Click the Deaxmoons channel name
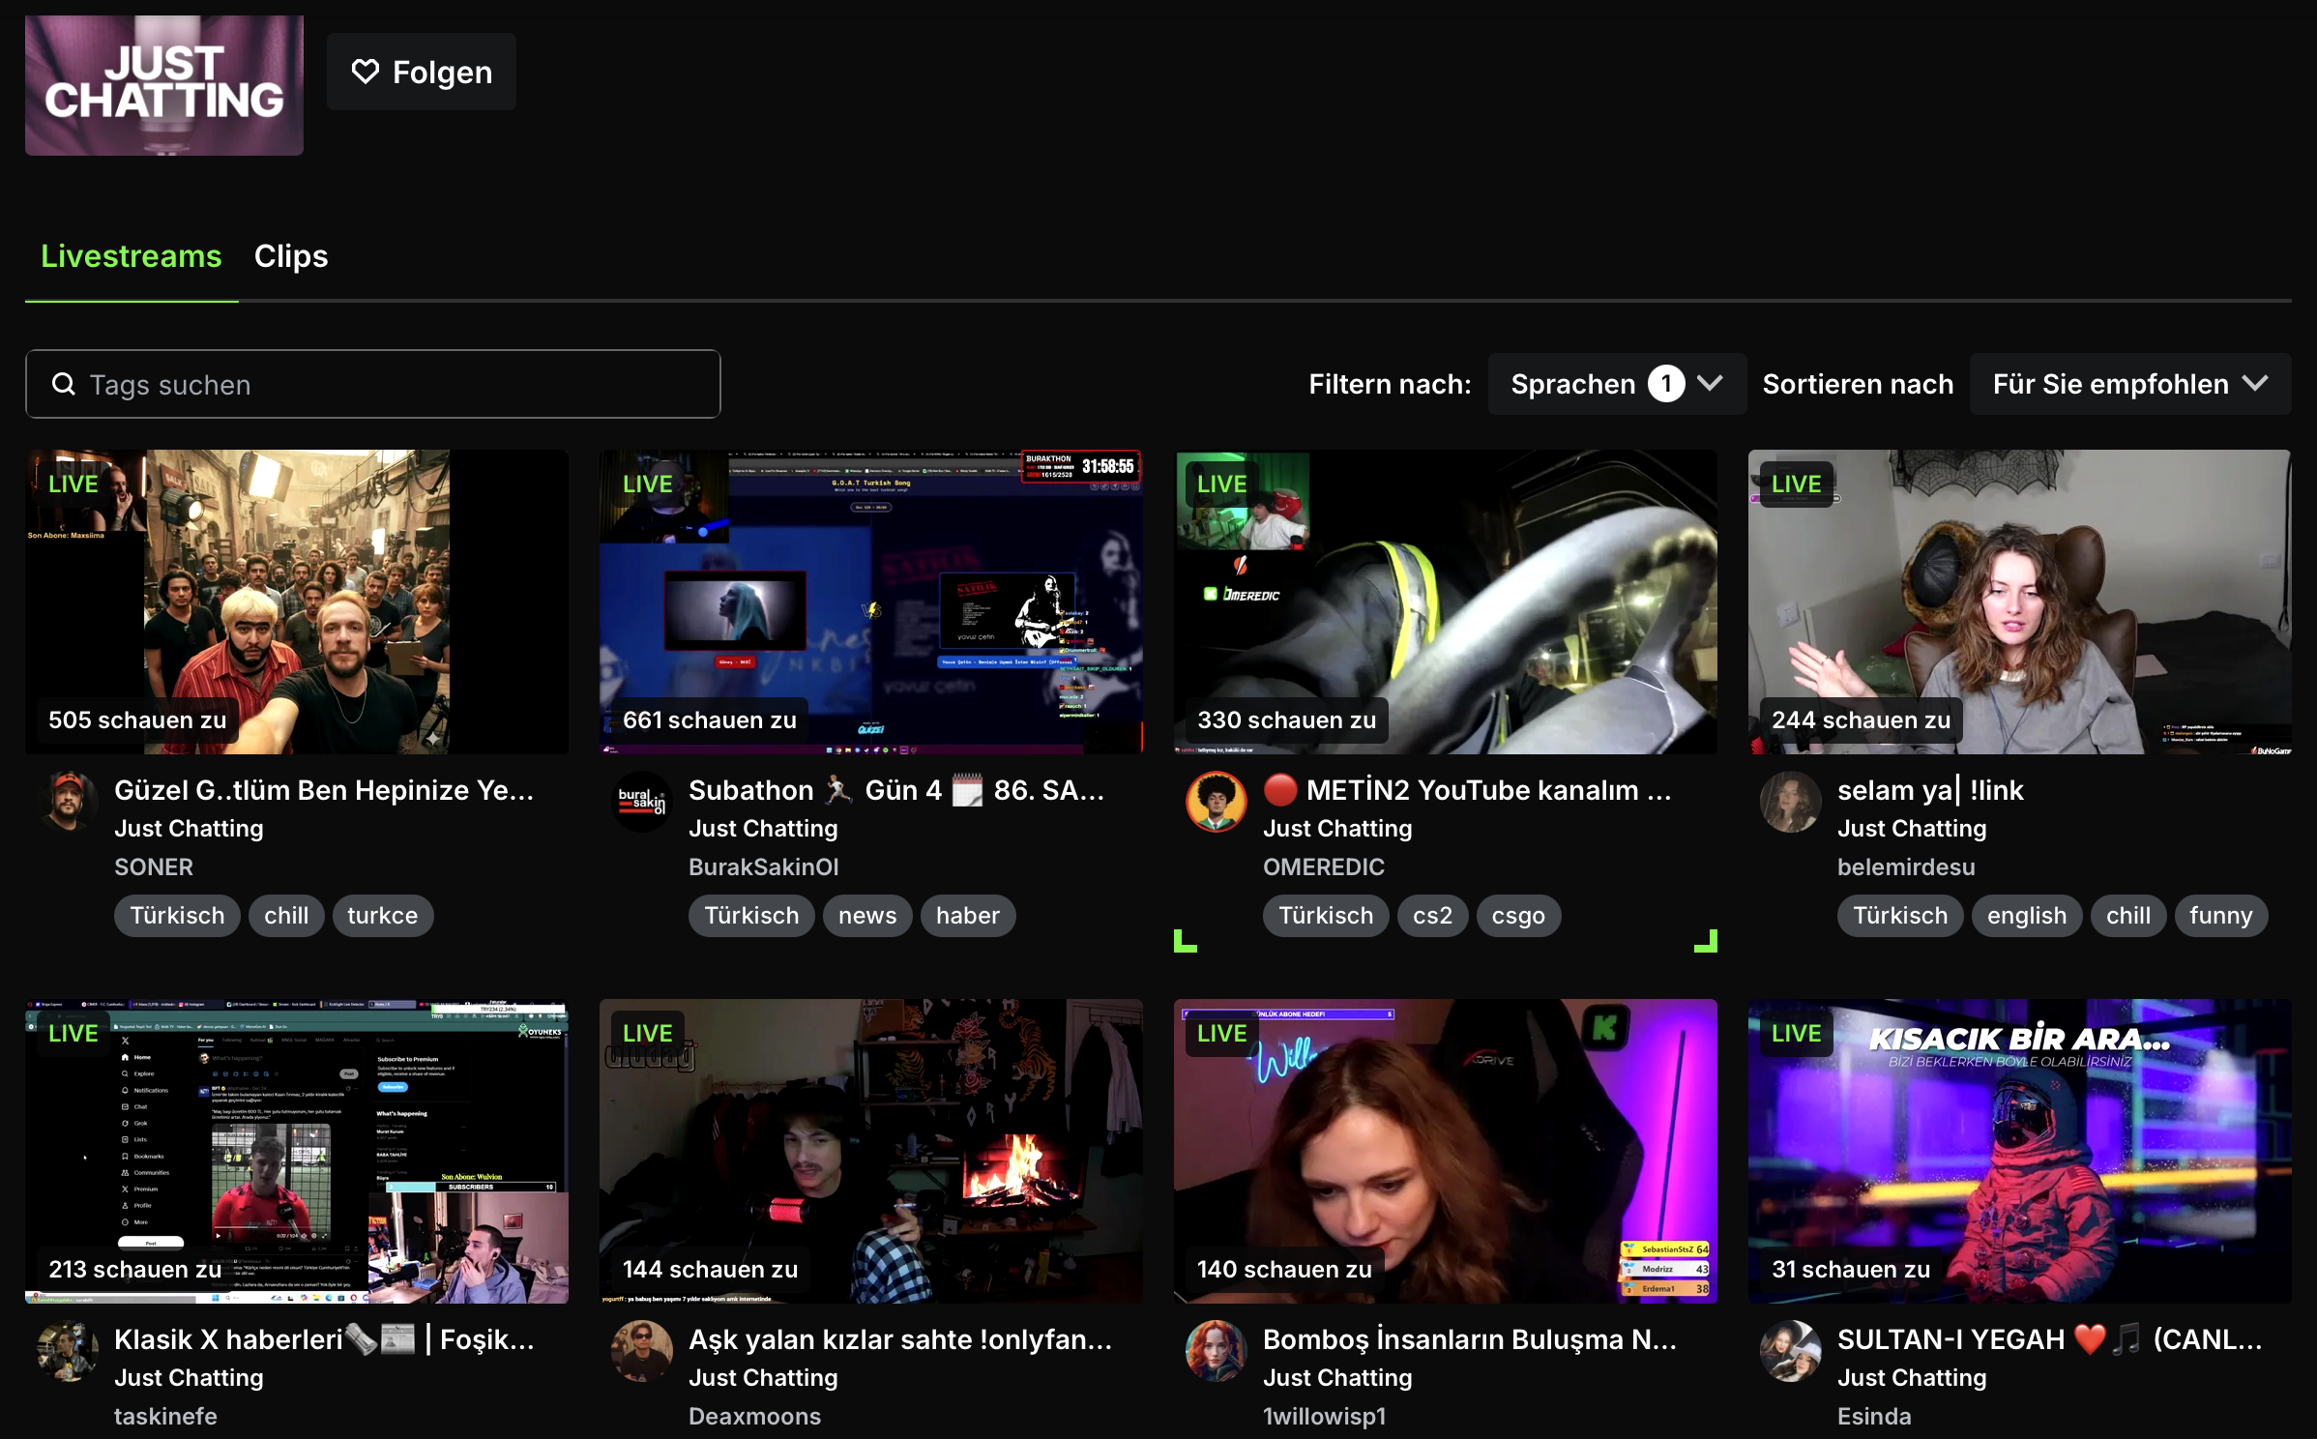The height and width of the screenshot is (1439, 2317). [754, 1417]
